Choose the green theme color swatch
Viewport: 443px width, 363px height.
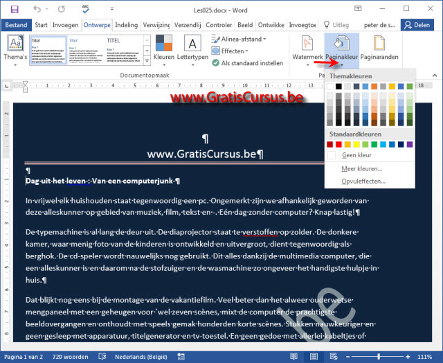click(410, 87)
